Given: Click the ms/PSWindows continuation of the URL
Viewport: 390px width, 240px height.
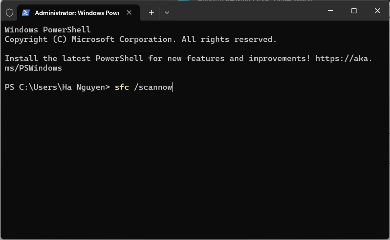Looking at the screenshot, I should click(x=33, y=69).
